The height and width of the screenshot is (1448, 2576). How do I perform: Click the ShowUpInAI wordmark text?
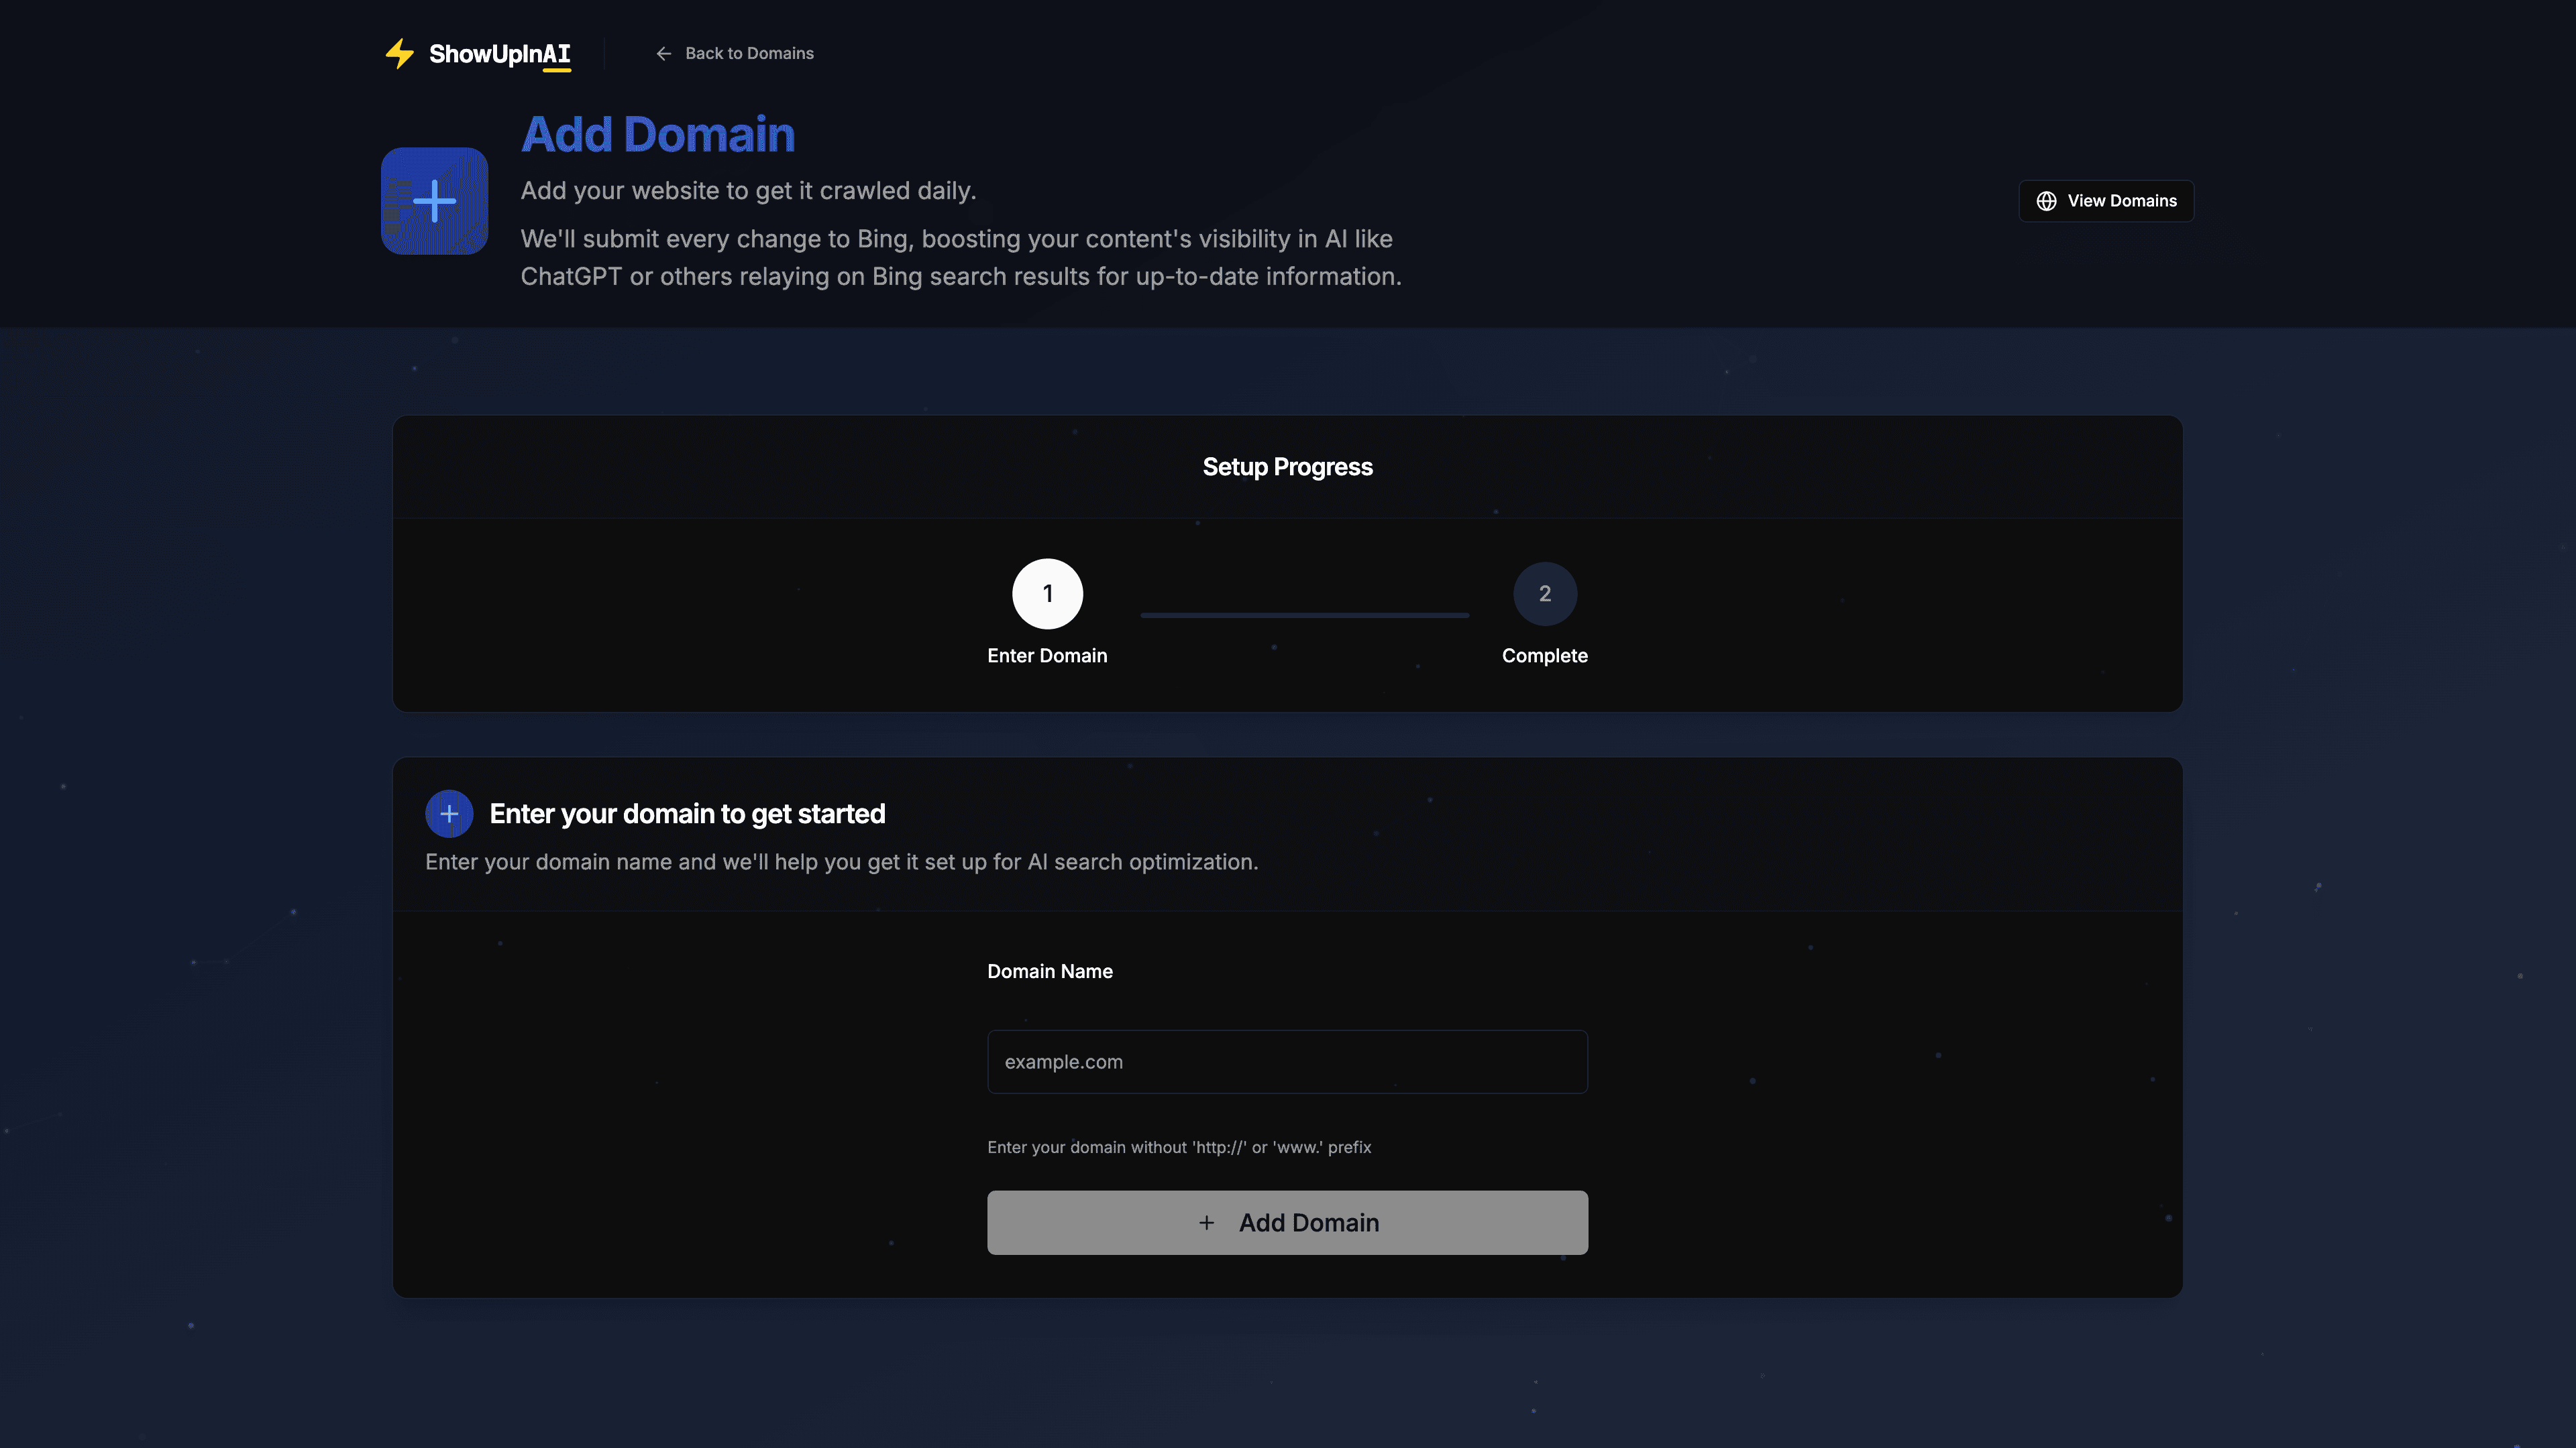[x=499, y=55]
